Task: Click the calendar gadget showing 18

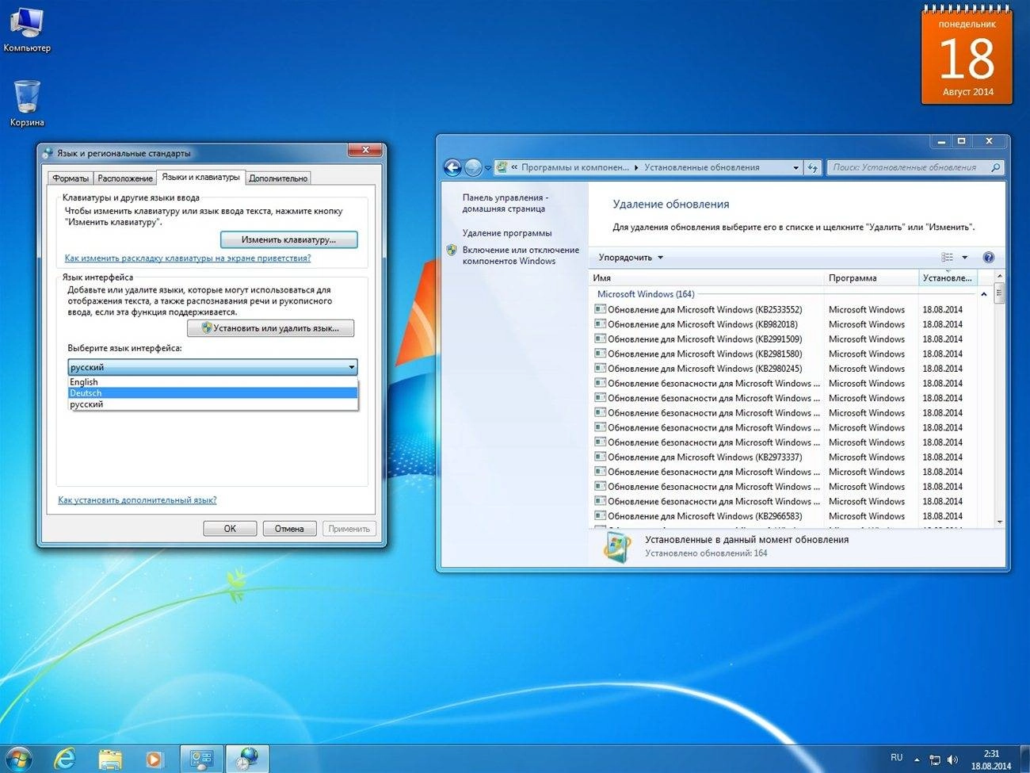Action: [x=967, y=55]
